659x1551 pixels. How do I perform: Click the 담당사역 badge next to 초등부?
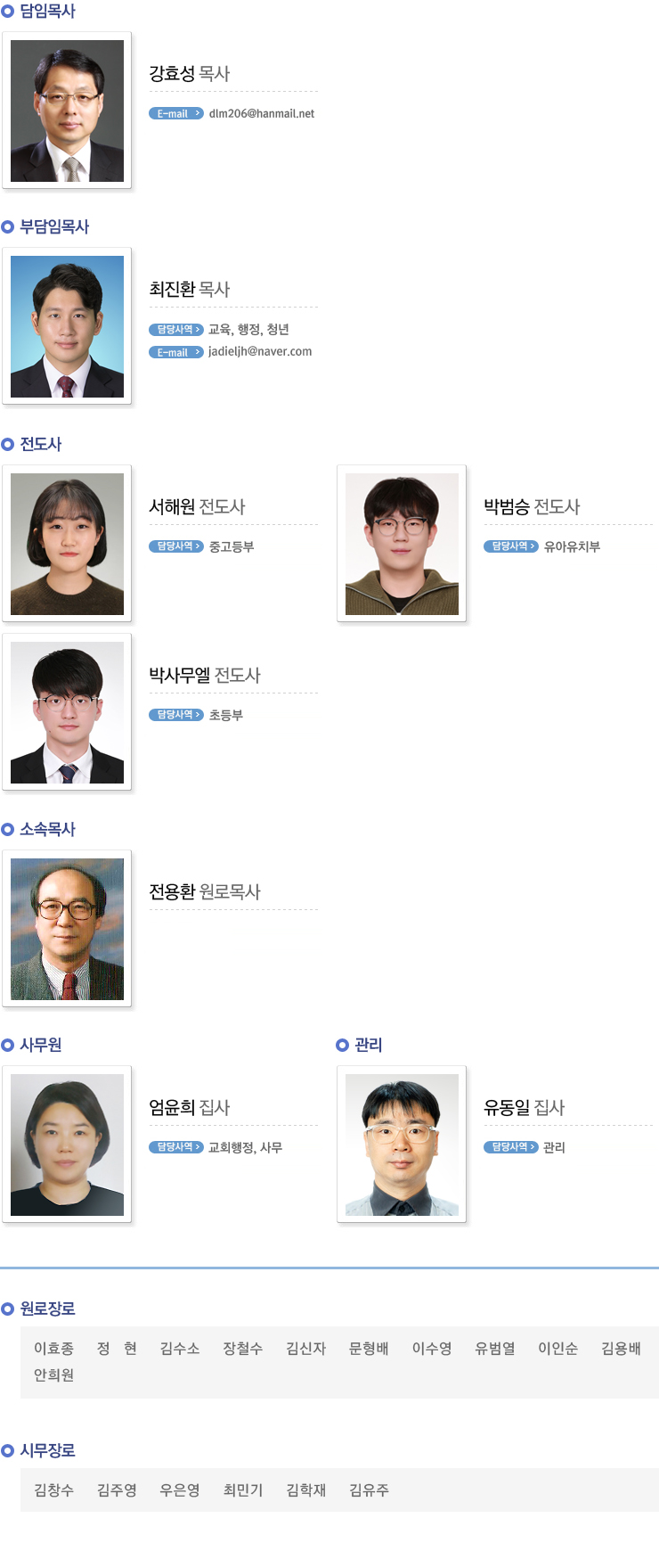tap(176, 715)
